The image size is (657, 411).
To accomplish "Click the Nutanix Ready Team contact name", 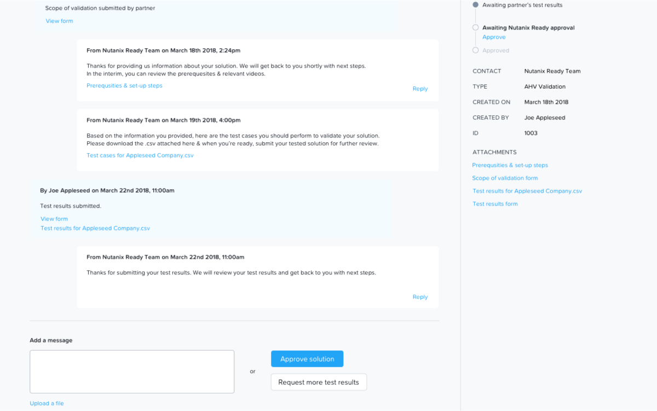I will [552, 71].
